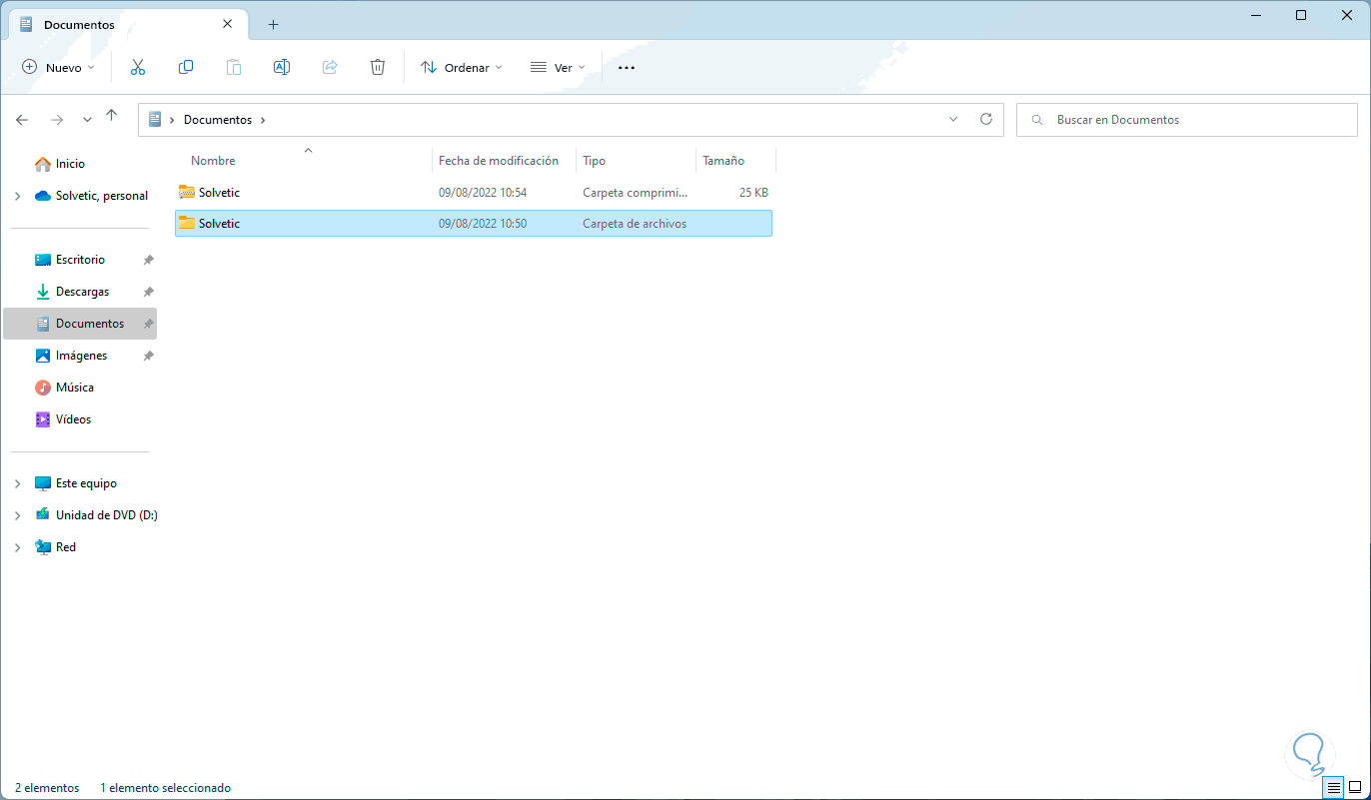The height and width of the screenshot is (800, 1371).
Task: Expand the Solvetic, personal tree node
Action: point(18,196)
